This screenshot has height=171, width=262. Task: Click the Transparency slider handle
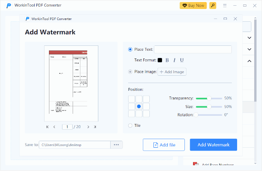[209, 98]
